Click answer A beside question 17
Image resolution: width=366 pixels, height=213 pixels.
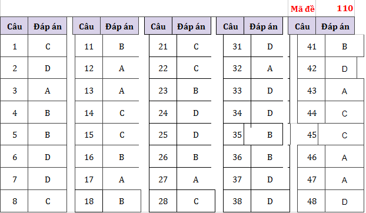tap(121, 179)
